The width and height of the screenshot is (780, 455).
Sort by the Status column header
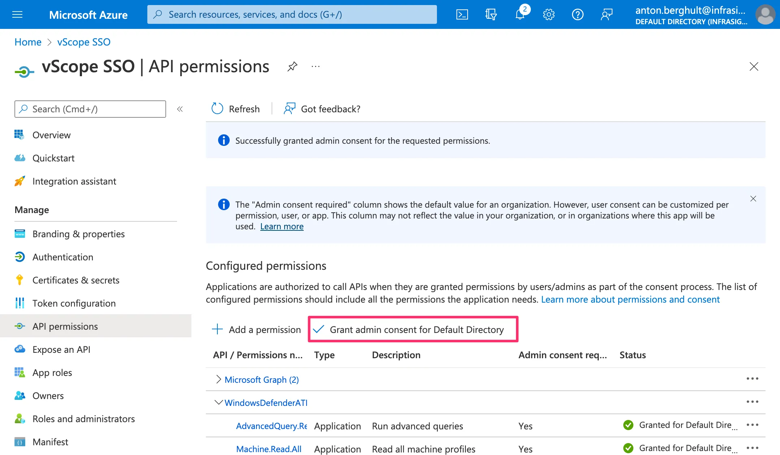pos(633,355)
